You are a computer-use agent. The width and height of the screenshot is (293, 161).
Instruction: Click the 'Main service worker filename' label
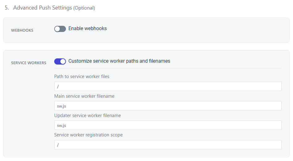pyautogui.click(x=84, y=96)
